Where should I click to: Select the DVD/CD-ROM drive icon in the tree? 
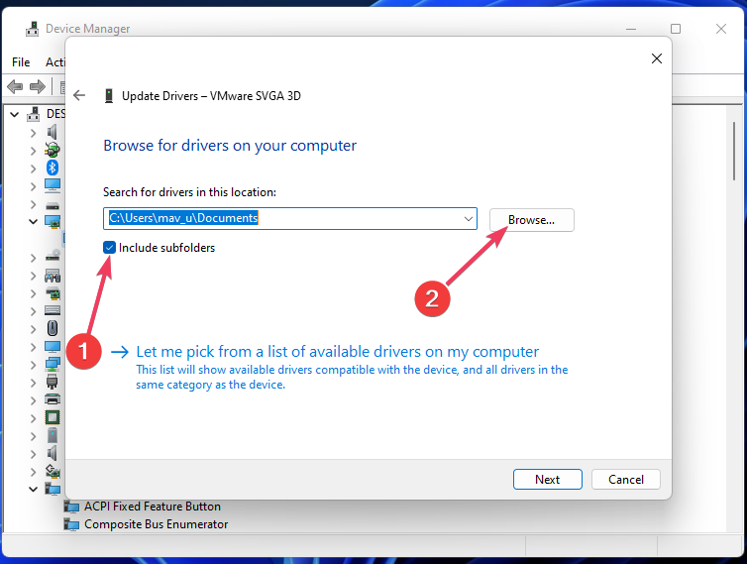pos(53,256)
